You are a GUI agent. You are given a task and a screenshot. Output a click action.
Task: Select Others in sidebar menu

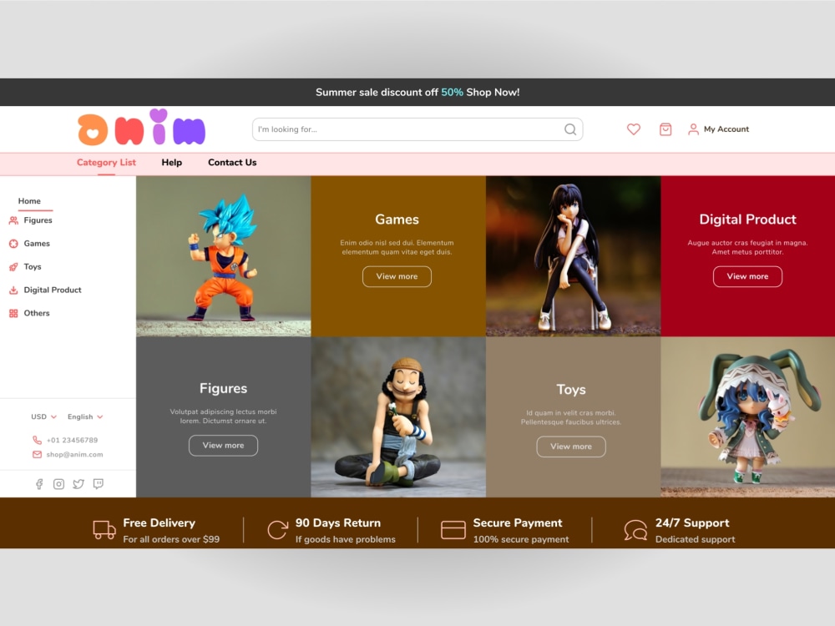(x=37, y=314)
